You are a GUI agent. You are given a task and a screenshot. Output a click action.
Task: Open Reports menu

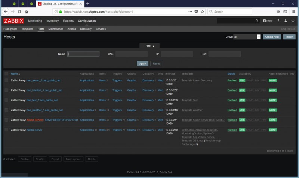68,21
